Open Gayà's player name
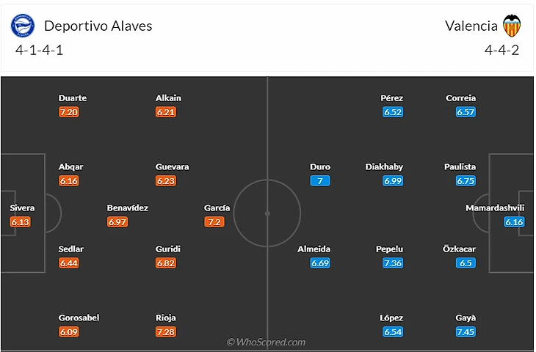The image size is (536, 352). [466, 318]
